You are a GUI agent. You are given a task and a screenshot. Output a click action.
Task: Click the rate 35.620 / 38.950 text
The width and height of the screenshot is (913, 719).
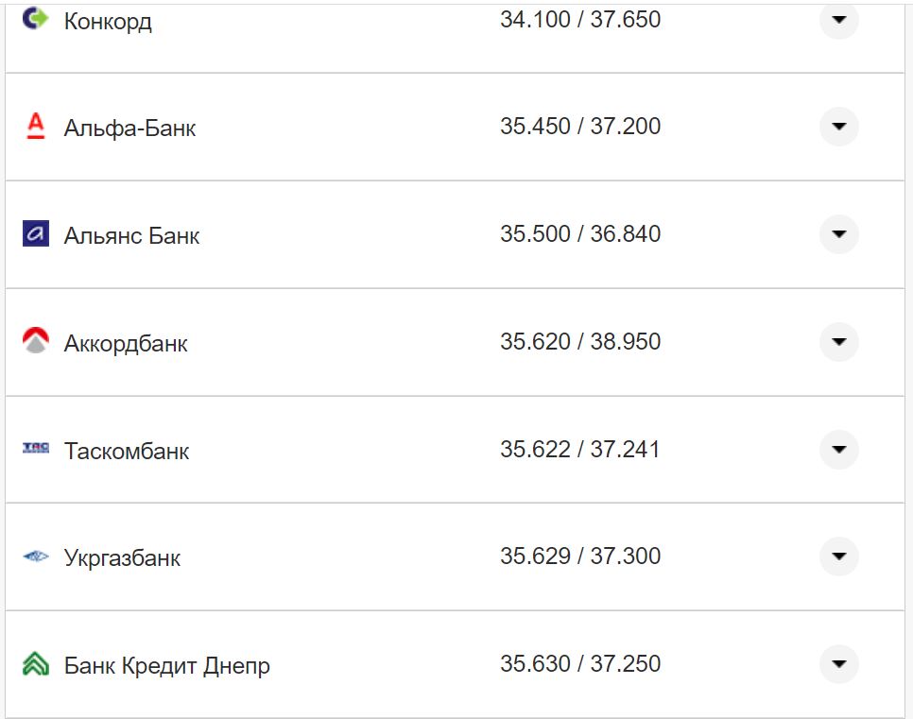(x=581, y=342)
